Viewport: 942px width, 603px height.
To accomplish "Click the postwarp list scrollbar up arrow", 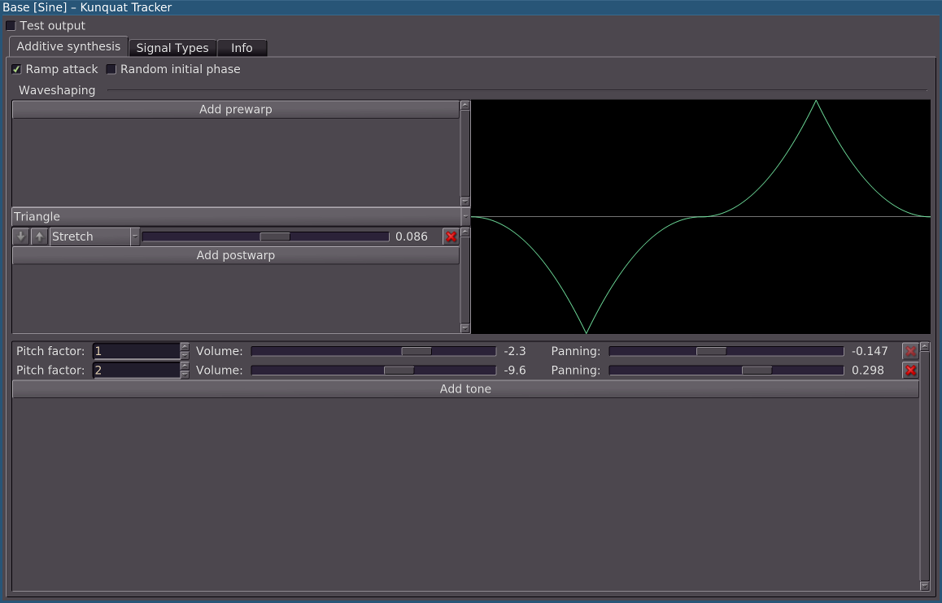I will [465, 232].
